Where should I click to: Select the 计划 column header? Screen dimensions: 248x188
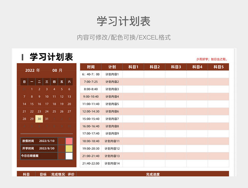[x=112, y=67]
